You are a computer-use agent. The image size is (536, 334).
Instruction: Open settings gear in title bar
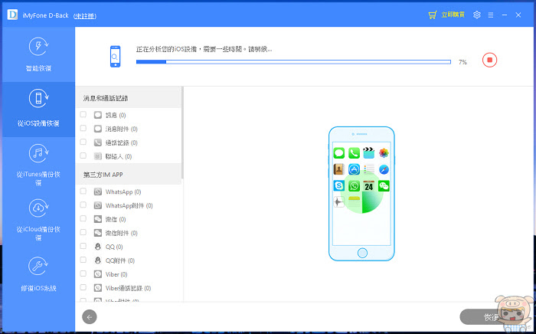coord(477,15)
